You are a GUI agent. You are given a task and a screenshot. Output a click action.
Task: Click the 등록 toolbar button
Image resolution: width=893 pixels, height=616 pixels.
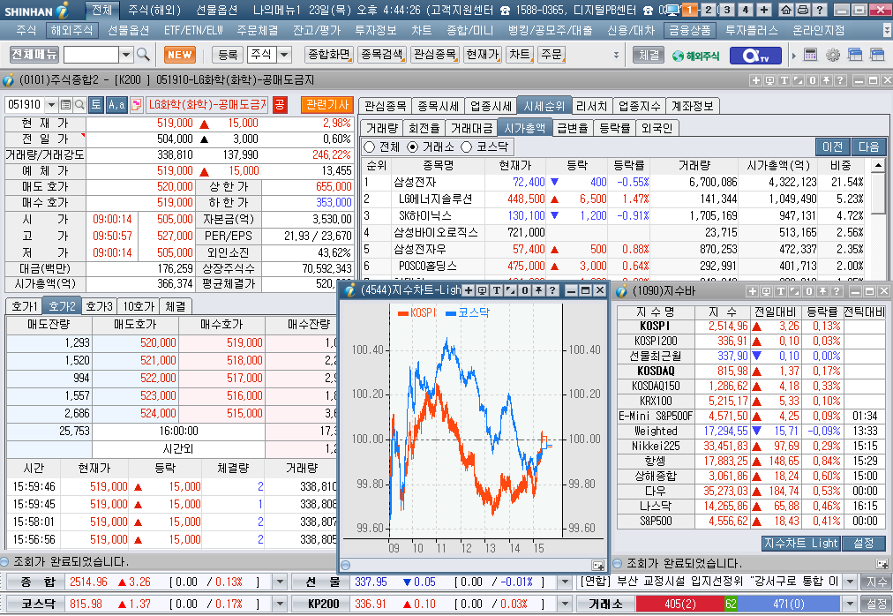(228, 55)
